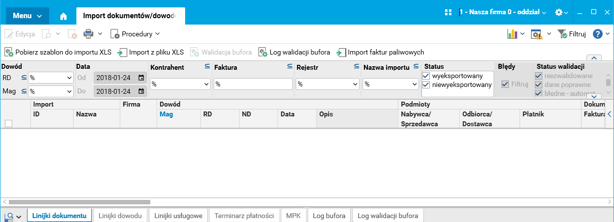The width and height of the screenshot is (614, 222).
Task: Select the Import dokumentów/dowodów tab
Action: click(x=131, y=16)
